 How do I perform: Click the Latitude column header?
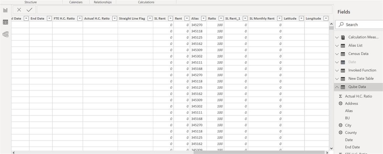pos(290,18)
